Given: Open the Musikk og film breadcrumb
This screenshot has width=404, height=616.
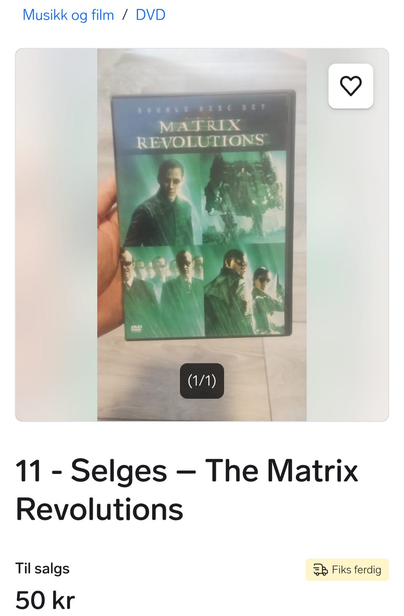Looking at the screenshot, I should [68, 15].
